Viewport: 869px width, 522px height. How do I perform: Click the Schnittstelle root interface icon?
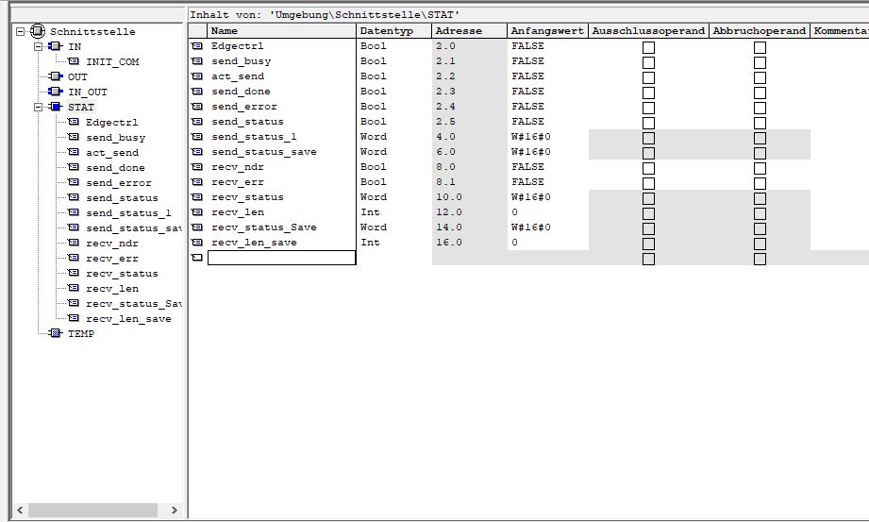[x=38, y=31]
